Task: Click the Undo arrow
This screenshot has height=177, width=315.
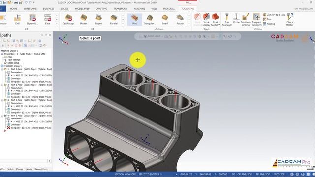Action: 26,2
